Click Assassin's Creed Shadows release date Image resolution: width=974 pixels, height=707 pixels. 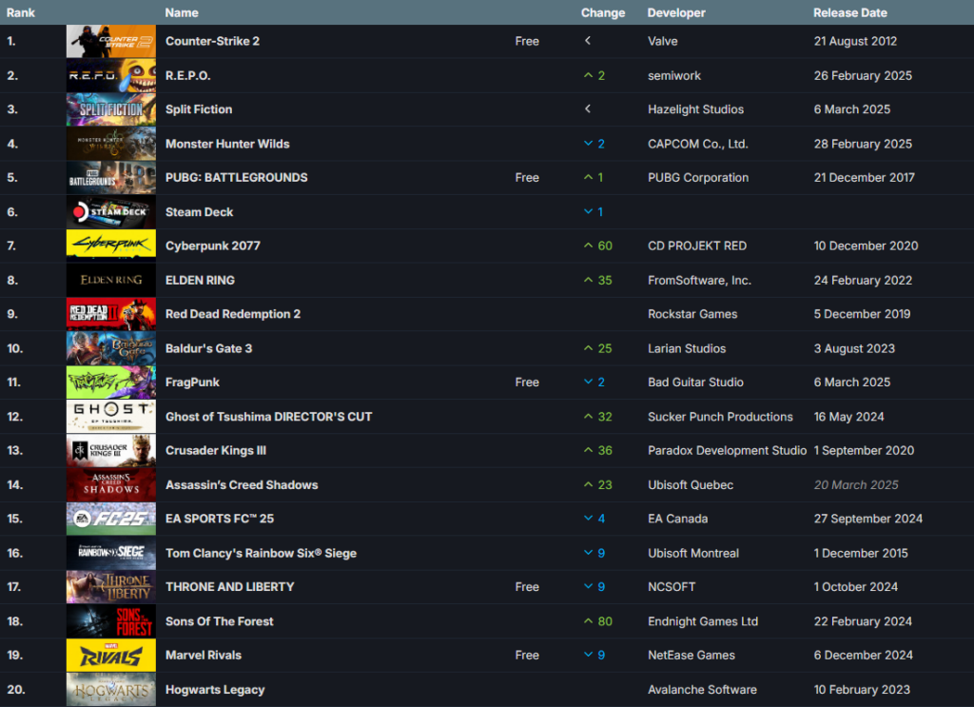[856, 485]
